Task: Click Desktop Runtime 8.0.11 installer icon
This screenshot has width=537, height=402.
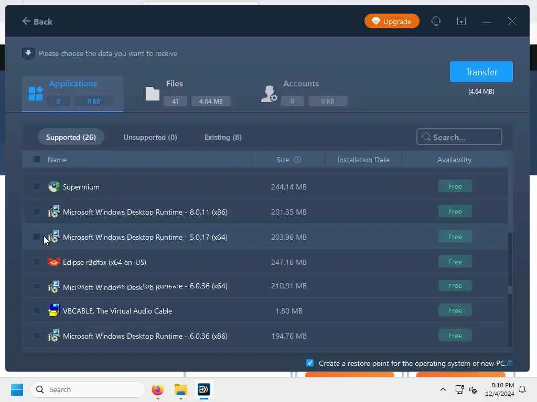Action: [54, 211]
